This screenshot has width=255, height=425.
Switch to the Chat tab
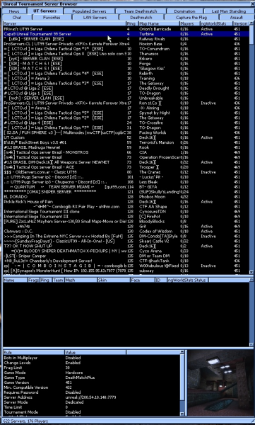(x=17, y=17)
